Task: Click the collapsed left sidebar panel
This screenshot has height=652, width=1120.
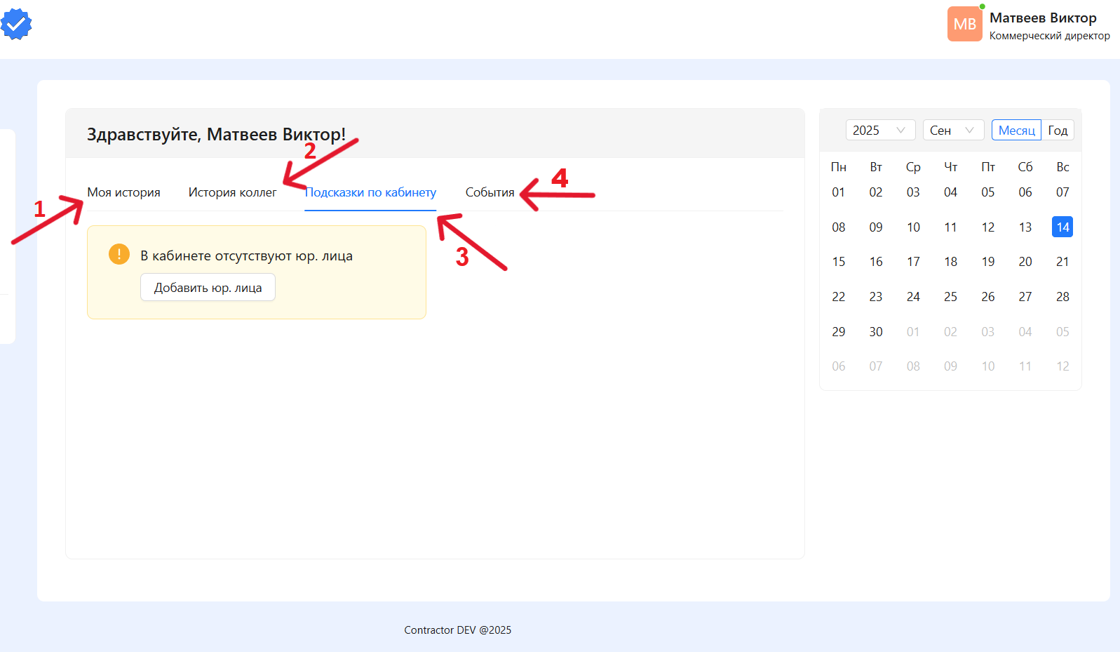Action: pos(7,236)
